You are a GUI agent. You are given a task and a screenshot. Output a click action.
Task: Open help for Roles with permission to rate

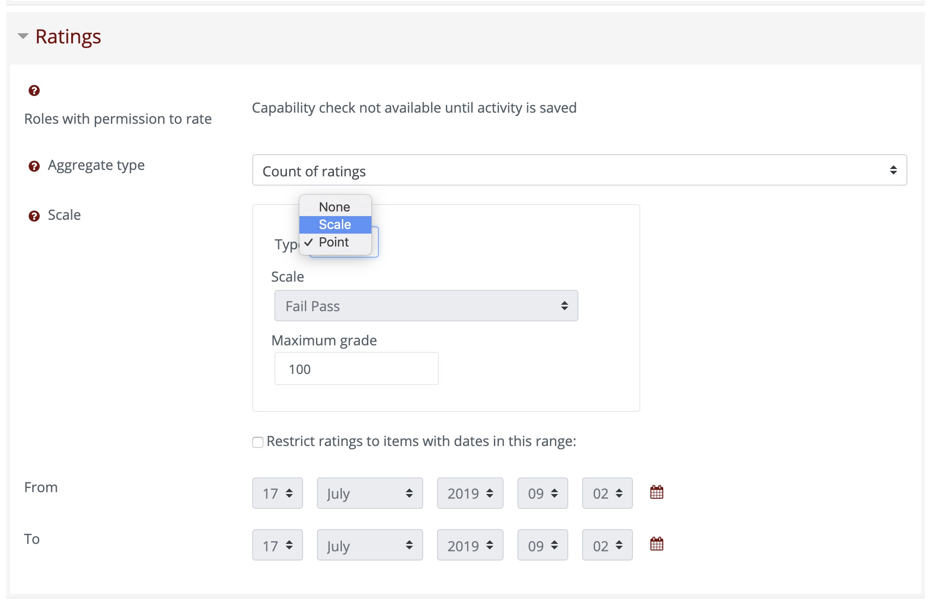[34, 91]
